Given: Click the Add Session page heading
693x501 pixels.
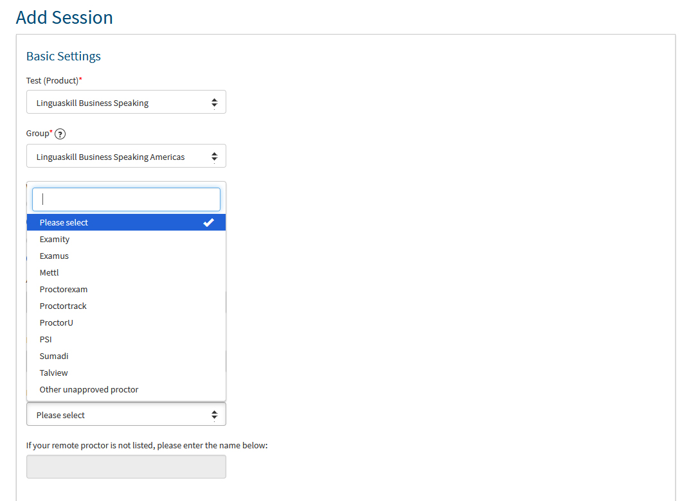Looking at the screenshot, I should (64, 17).
